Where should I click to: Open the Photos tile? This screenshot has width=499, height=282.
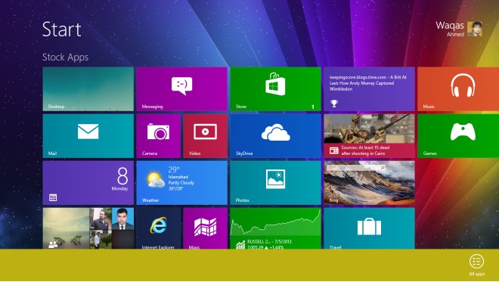click(x=276, y=183)
